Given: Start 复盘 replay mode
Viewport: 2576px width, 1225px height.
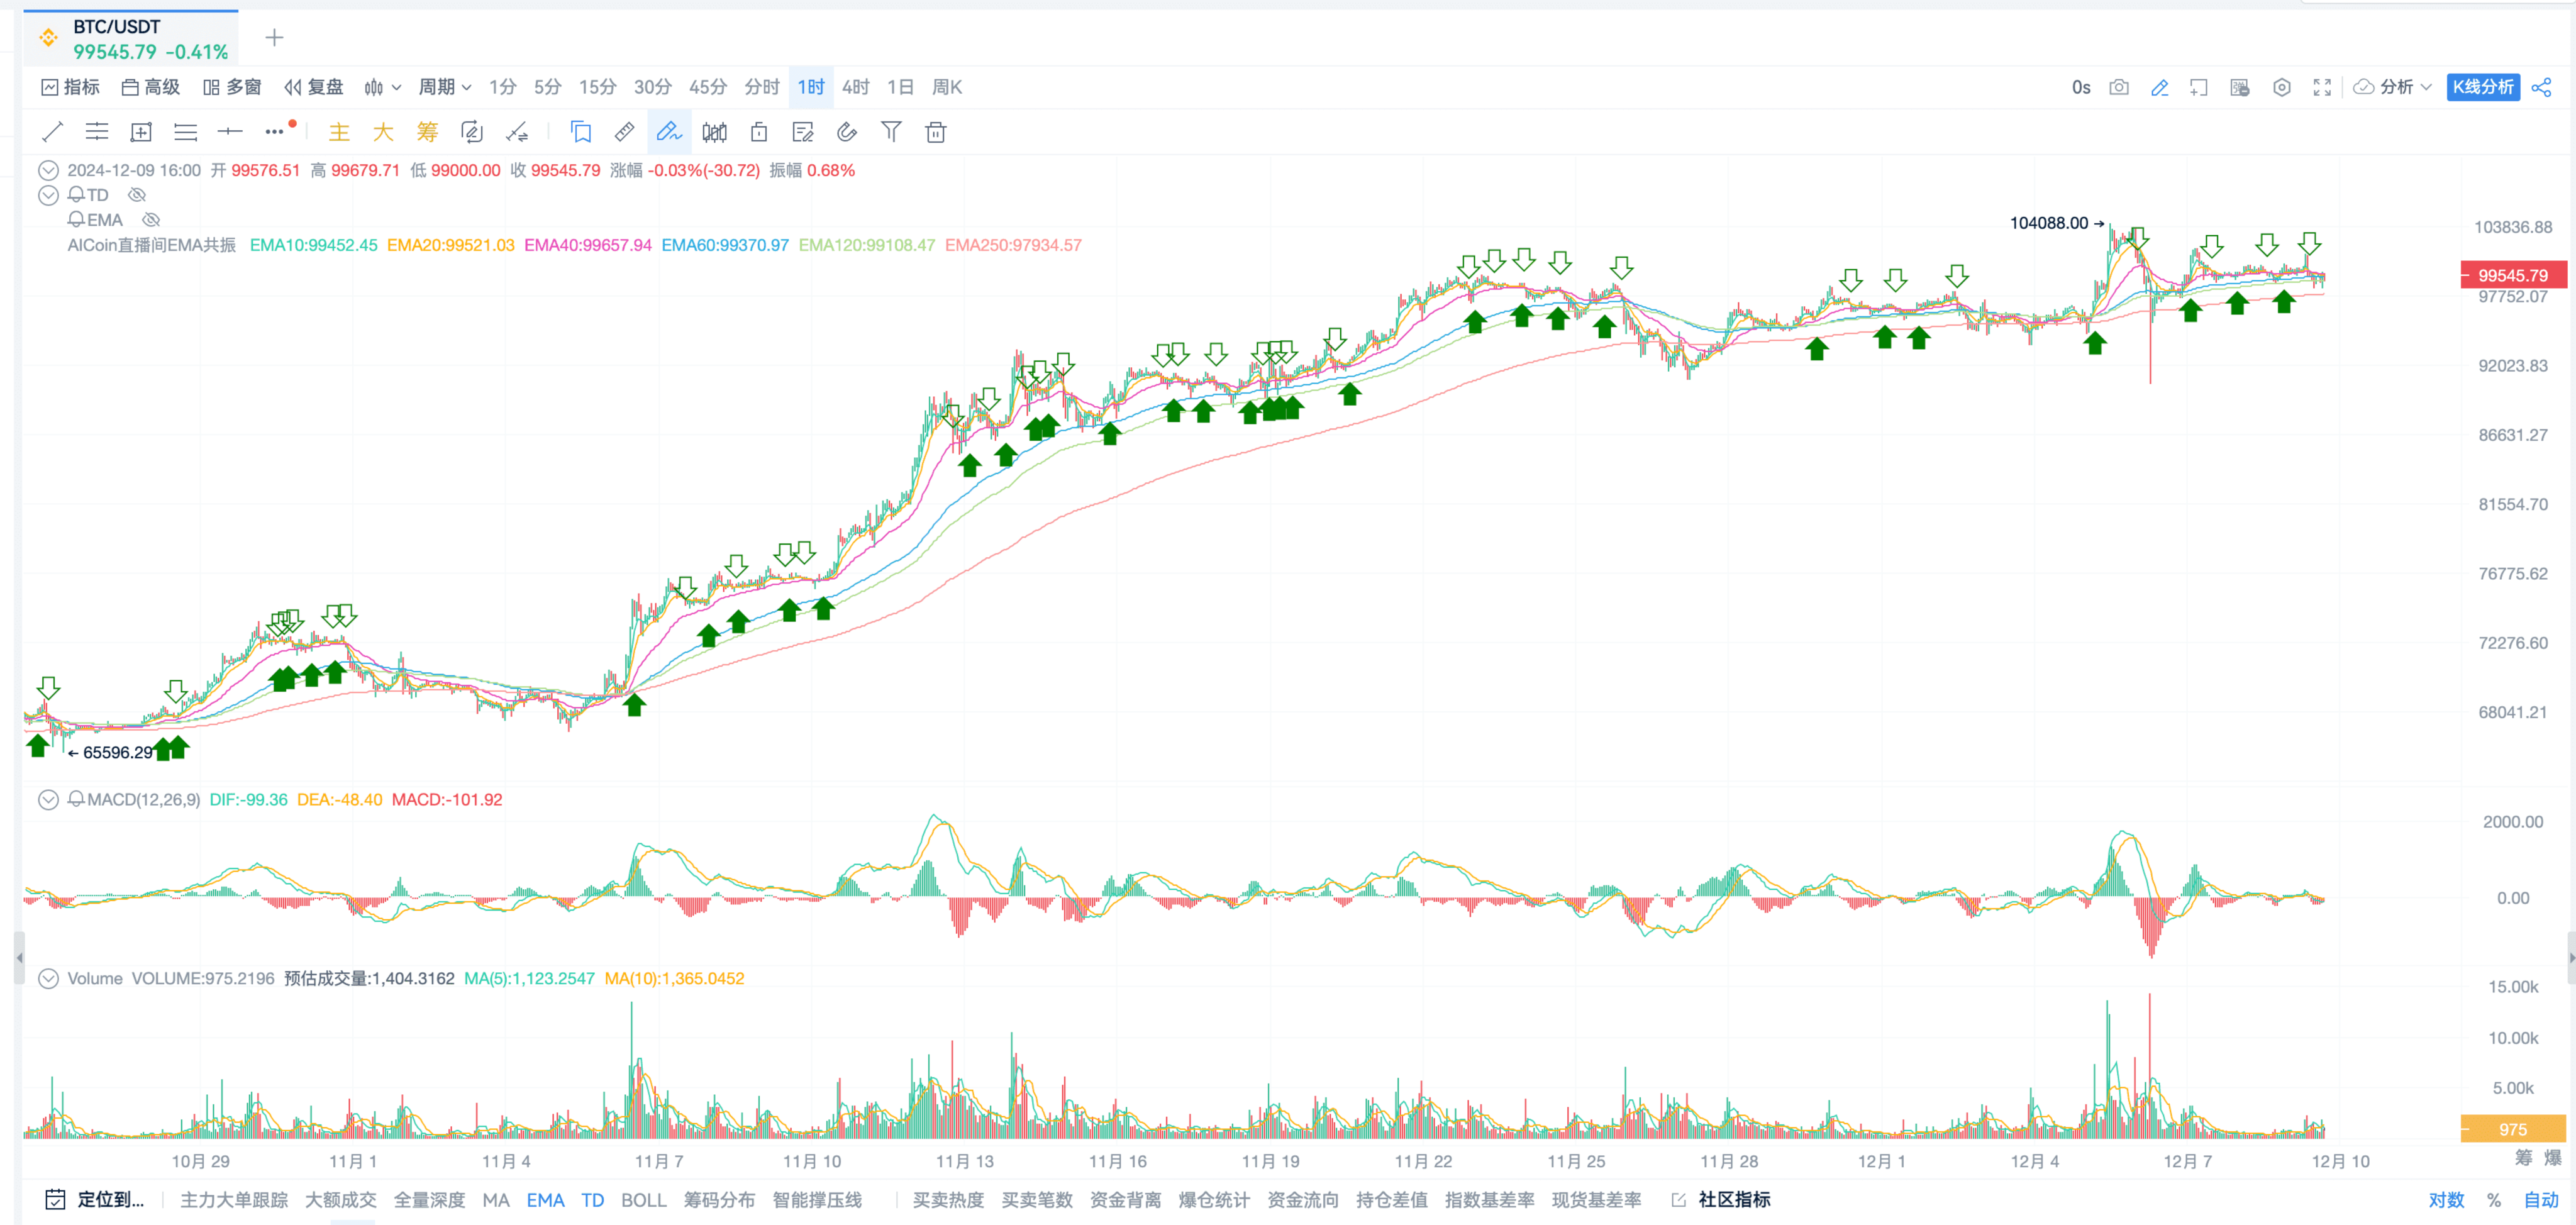Looking at the screenshot, I should click(314, 87).
